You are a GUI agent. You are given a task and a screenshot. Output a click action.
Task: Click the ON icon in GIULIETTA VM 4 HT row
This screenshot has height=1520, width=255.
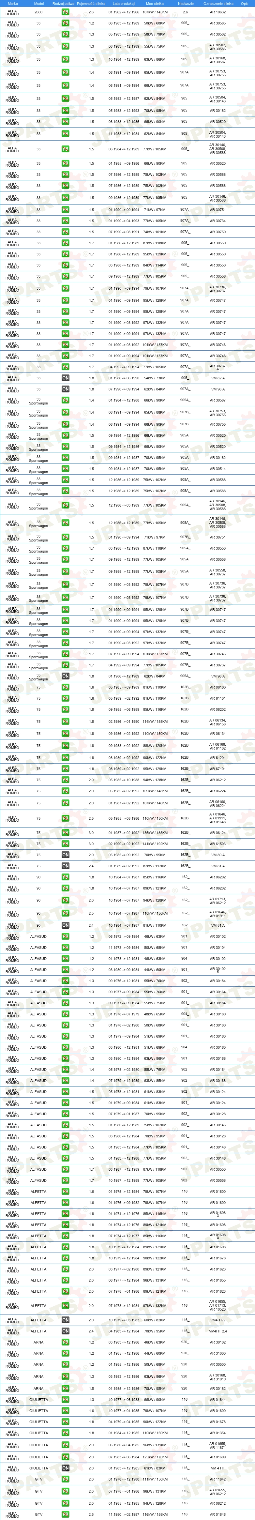tap(66, 1468)
